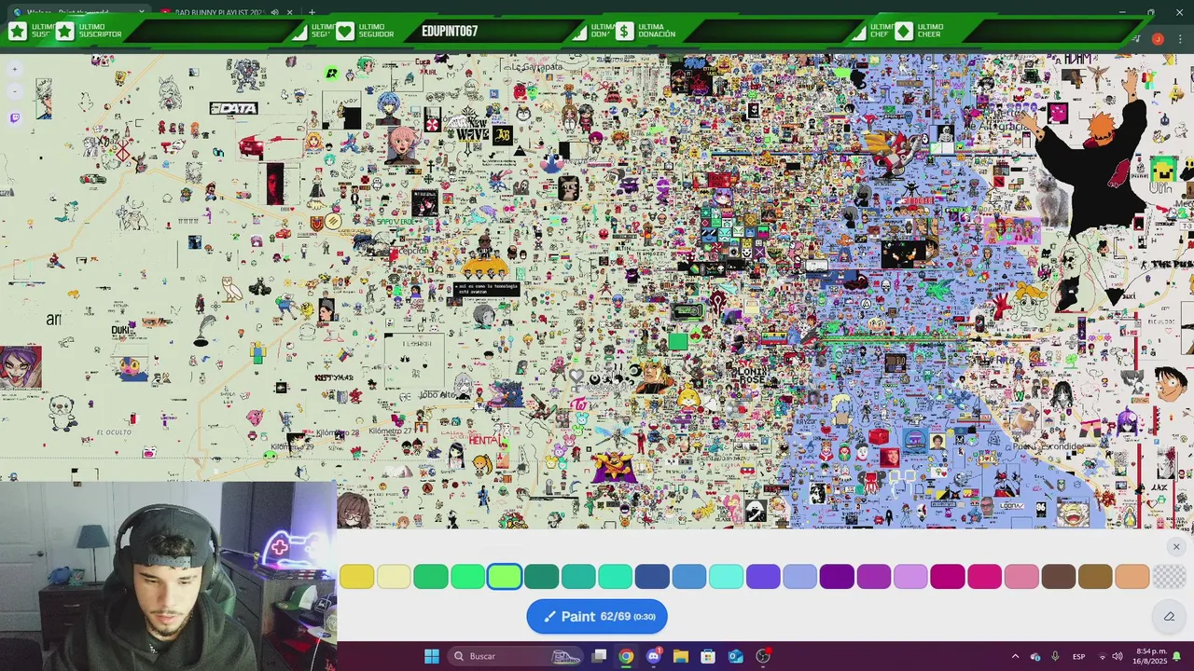
Task: Open Discord from the taskbar
Action: click(x=653, y=656)
